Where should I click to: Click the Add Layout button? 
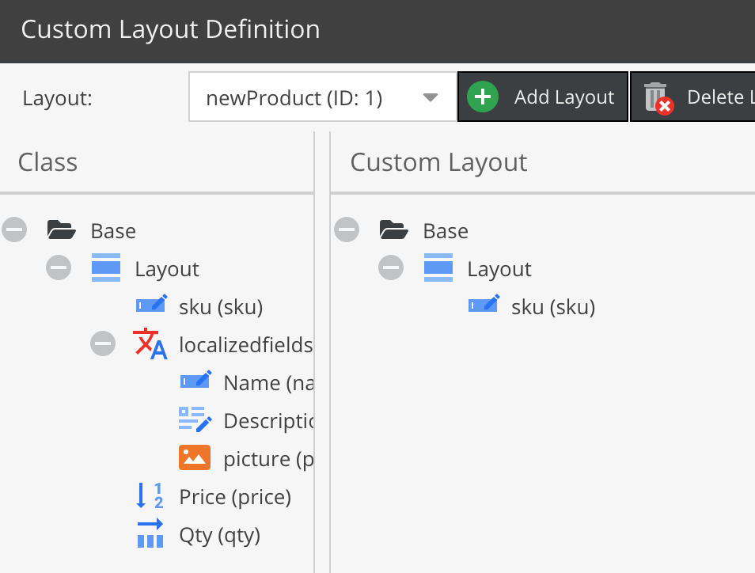543,97
